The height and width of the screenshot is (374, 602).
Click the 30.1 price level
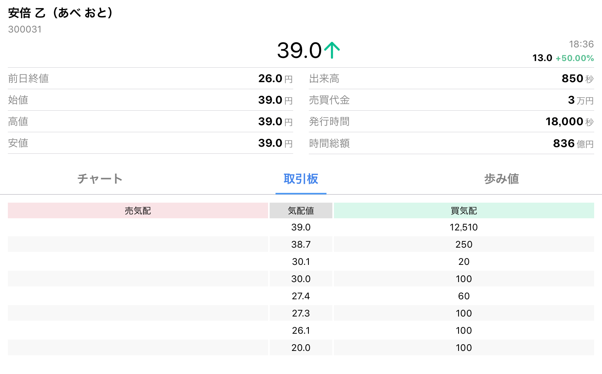[301, 262]
